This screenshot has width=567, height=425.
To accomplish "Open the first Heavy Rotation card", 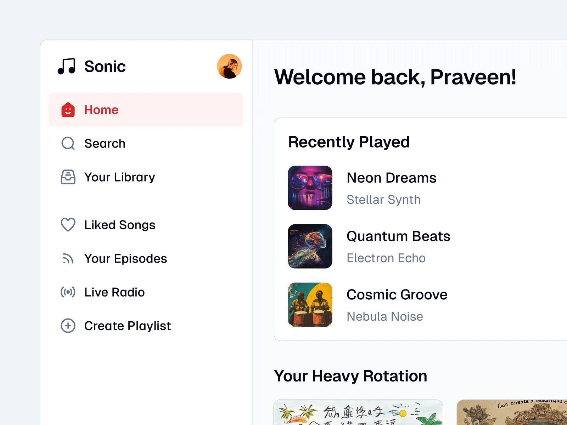I will pos(358,413).
